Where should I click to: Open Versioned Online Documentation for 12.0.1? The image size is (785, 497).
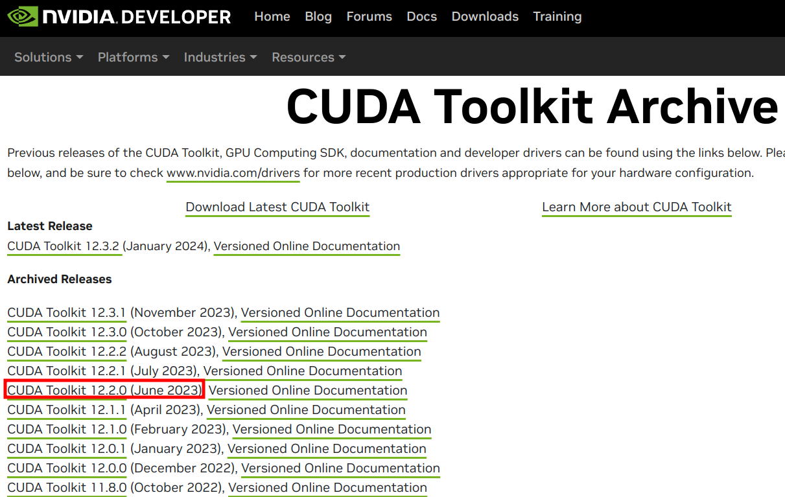(327, 449)
